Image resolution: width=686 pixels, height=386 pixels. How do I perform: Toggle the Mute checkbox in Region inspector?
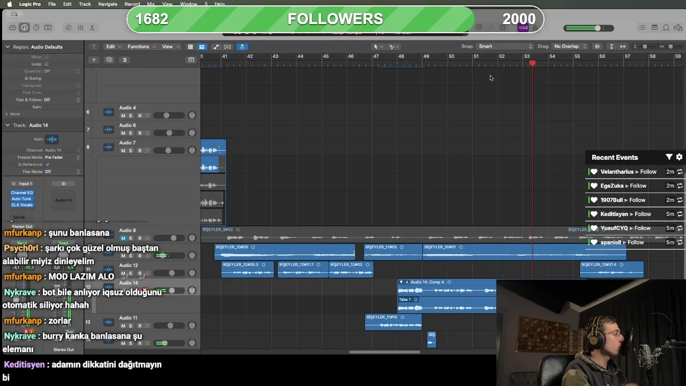tap(46, 57)
